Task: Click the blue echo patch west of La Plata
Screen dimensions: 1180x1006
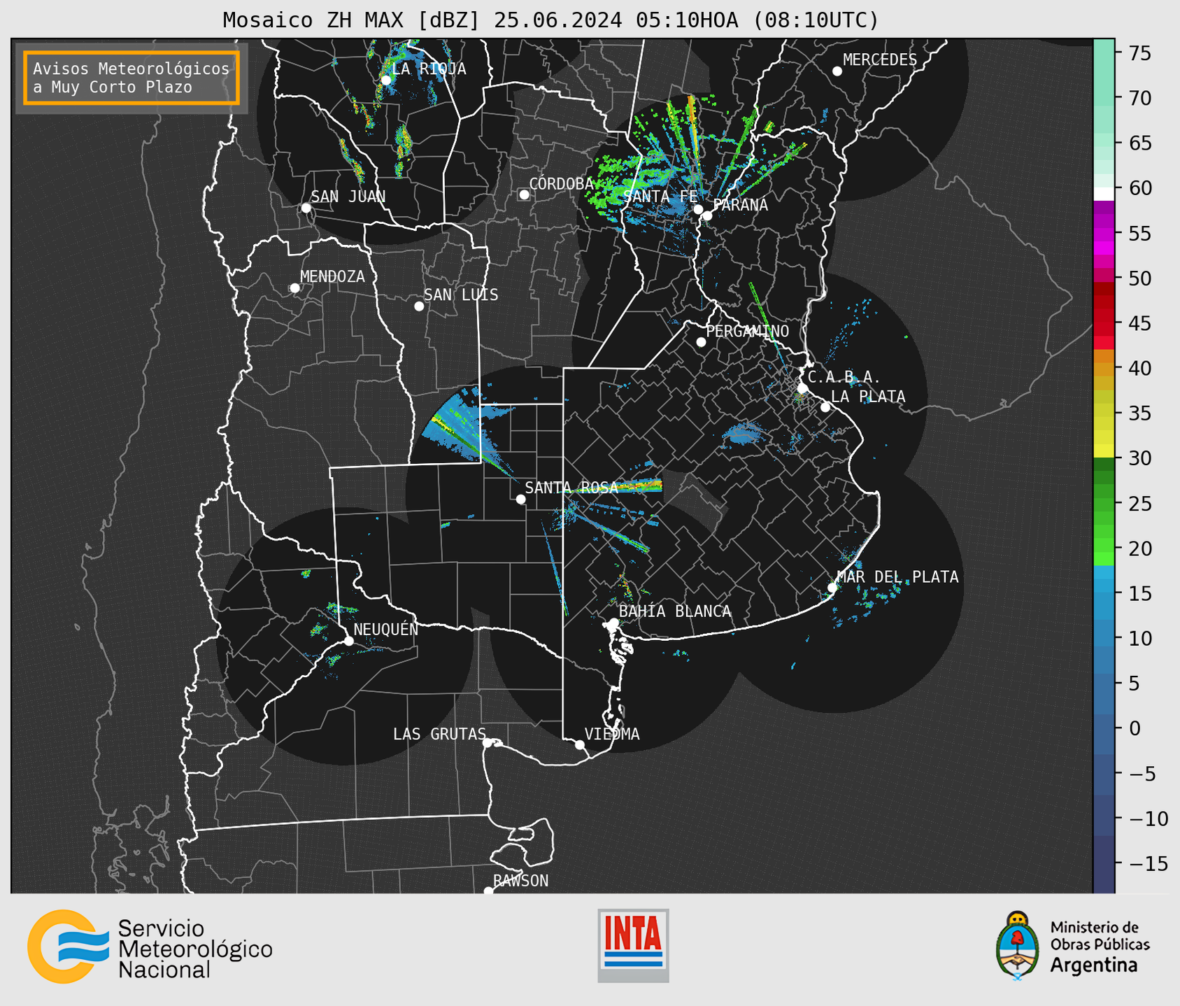Action: point(744,434)
